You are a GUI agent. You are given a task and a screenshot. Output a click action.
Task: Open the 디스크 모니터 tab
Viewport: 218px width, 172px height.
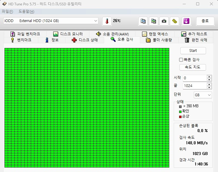[68, 34]
